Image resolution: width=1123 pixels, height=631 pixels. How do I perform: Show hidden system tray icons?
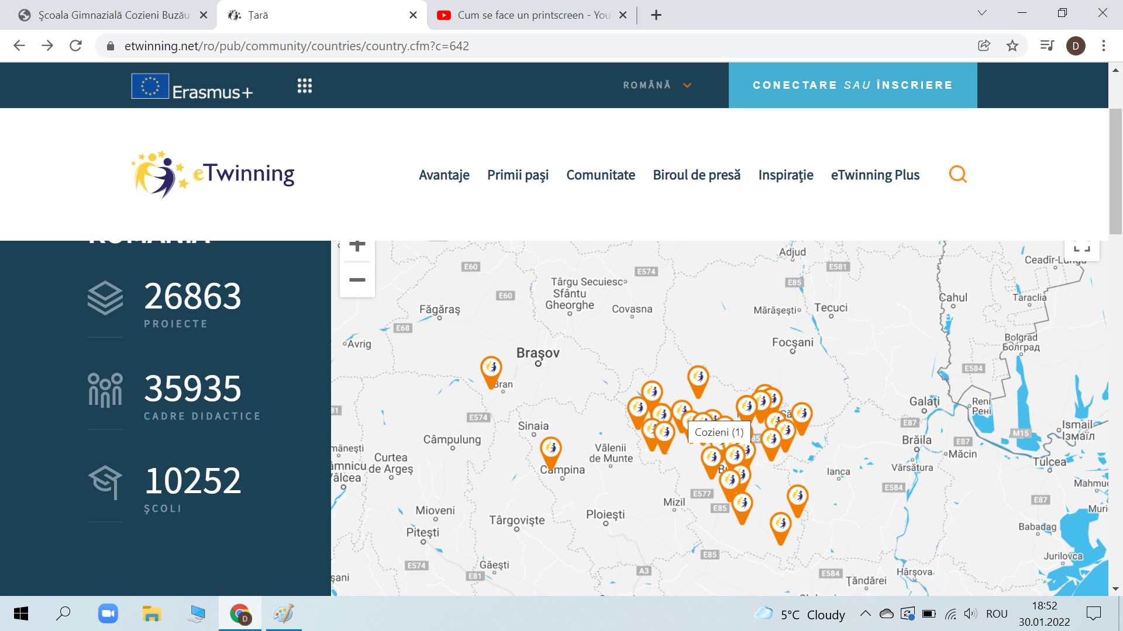pos(865,613)
